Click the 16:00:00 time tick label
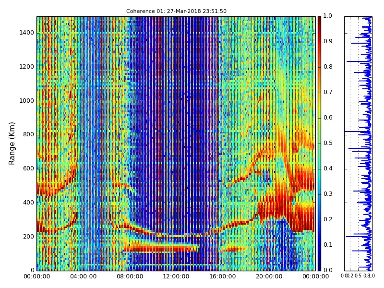 223,277
